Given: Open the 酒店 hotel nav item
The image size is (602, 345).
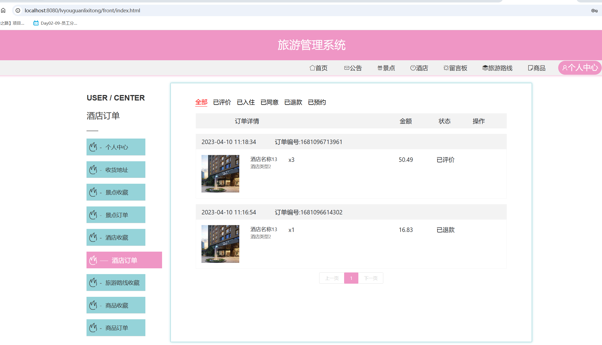Looking at the screenshot, I should point(419,68).
